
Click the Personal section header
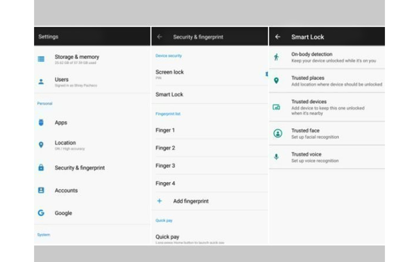coord(45,103)
